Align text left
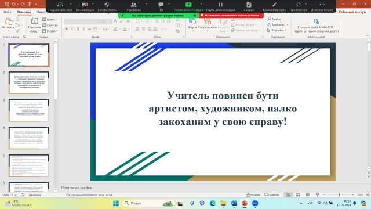Viewport: 371px width, 209px height. pos(138,29)
